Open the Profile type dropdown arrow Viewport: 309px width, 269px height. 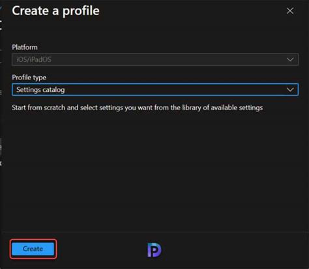pos(290,90)
